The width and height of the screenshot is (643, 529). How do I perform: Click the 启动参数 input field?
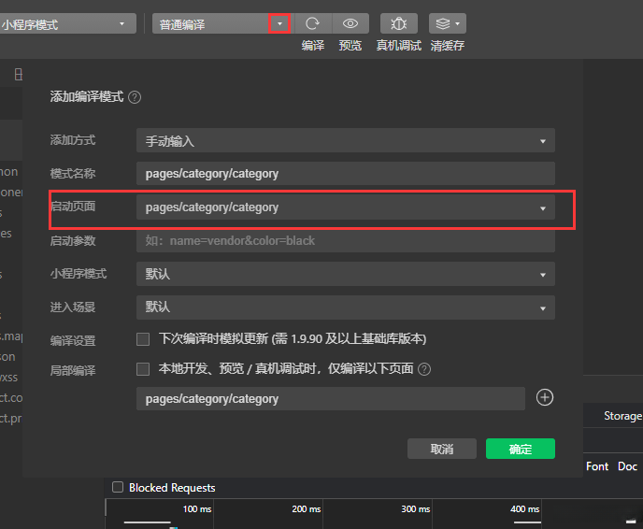(x=345, y=241)
